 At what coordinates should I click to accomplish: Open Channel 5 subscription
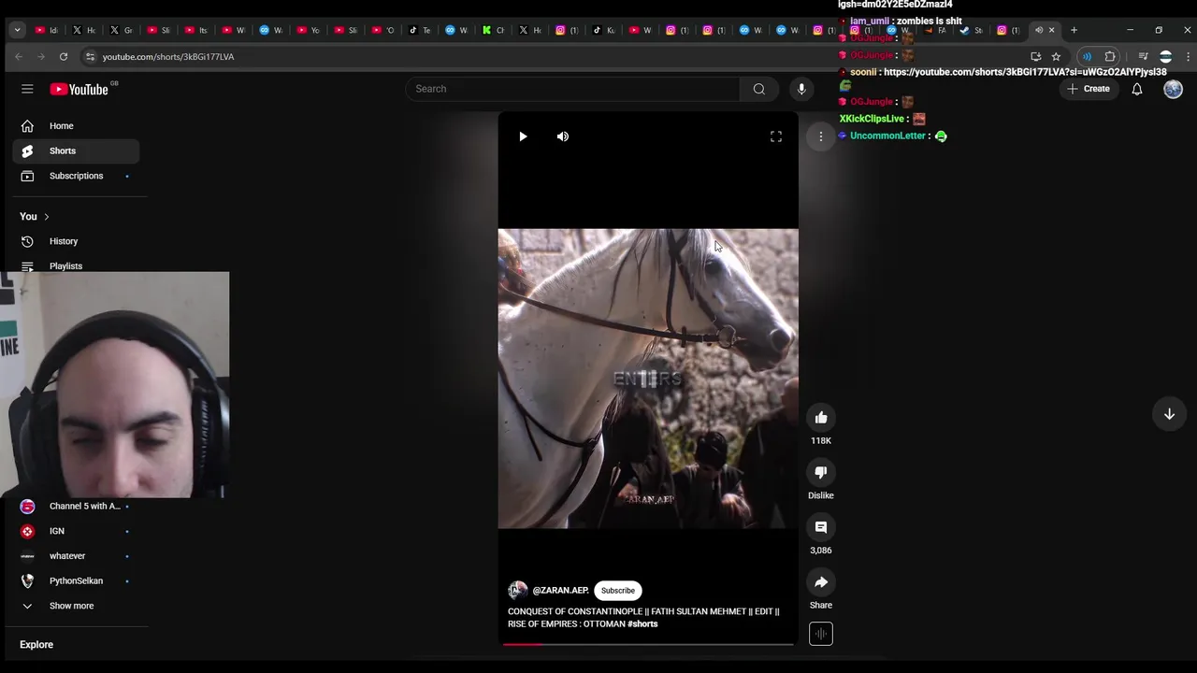click(76, 507)
